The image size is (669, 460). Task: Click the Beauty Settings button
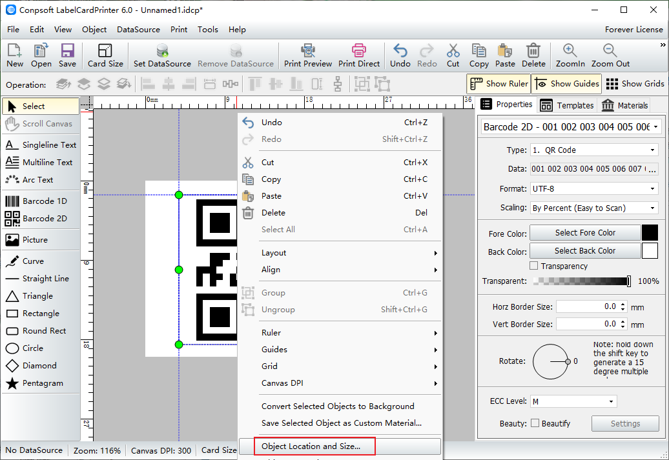click(625, 423)
